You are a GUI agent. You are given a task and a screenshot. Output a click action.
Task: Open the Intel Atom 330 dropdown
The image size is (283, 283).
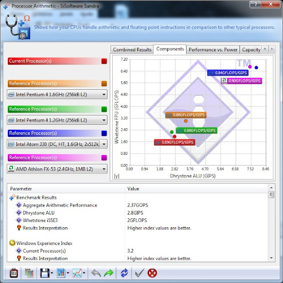[57, 144]
